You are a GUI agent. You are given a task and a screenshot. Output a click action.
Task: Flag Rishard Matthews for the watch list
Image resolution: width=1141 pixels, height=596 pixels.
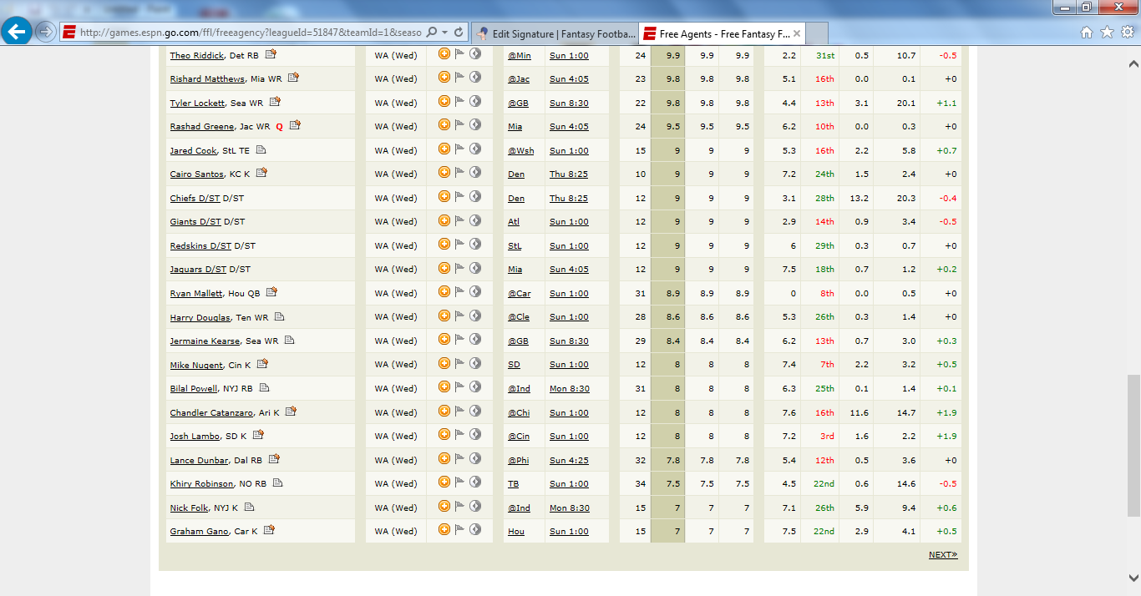(459, 78)
